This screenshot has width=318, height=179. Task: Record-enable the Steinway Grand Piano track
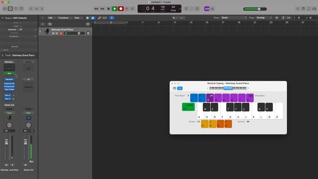(61, 33)
